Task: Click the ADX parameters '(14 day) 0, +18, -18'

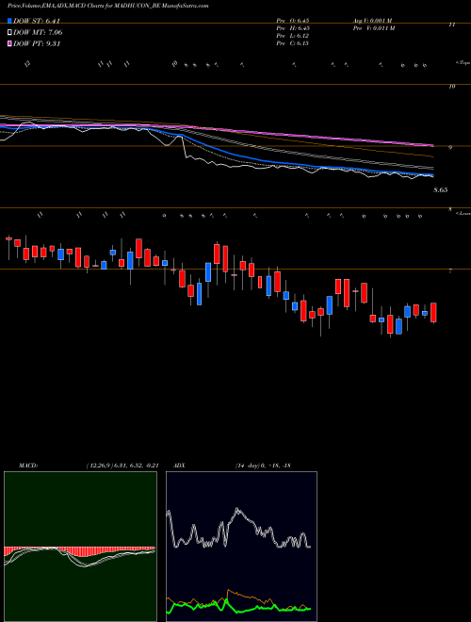Action: coord(263,466)
